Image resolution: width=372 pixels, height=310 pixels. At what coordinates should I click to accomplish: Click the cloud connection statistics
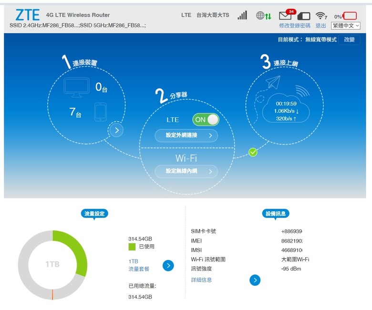(286, 109)
